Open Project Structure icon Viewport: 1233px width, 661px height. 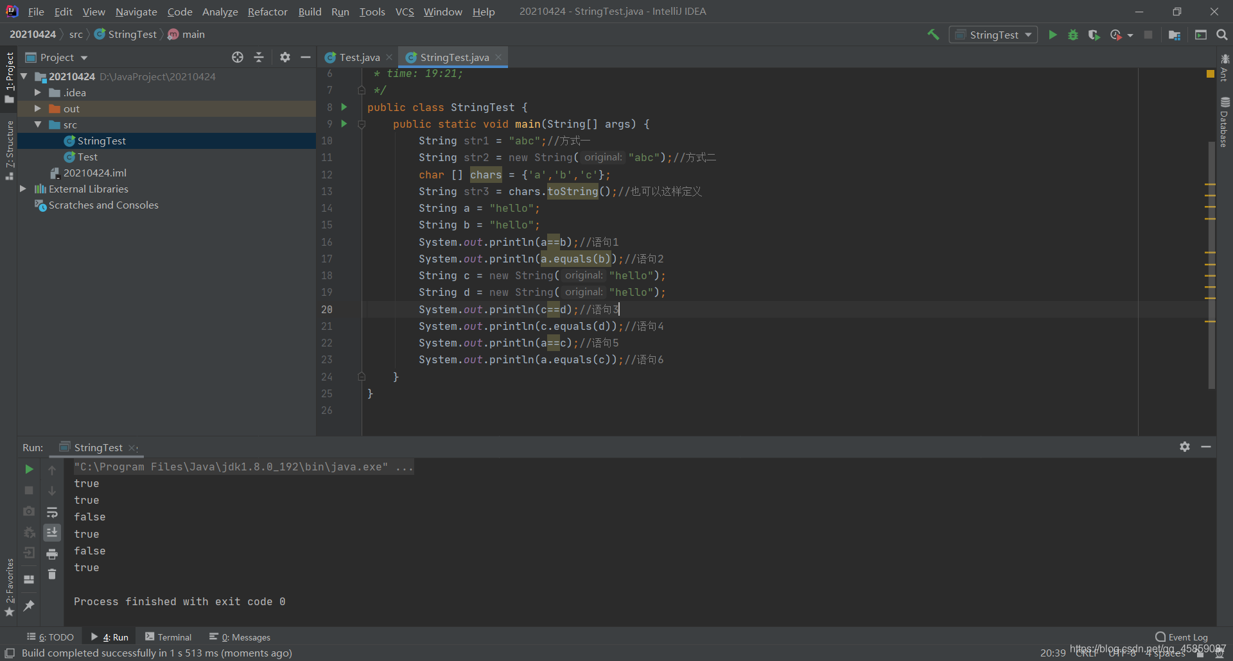point(1175,35)
